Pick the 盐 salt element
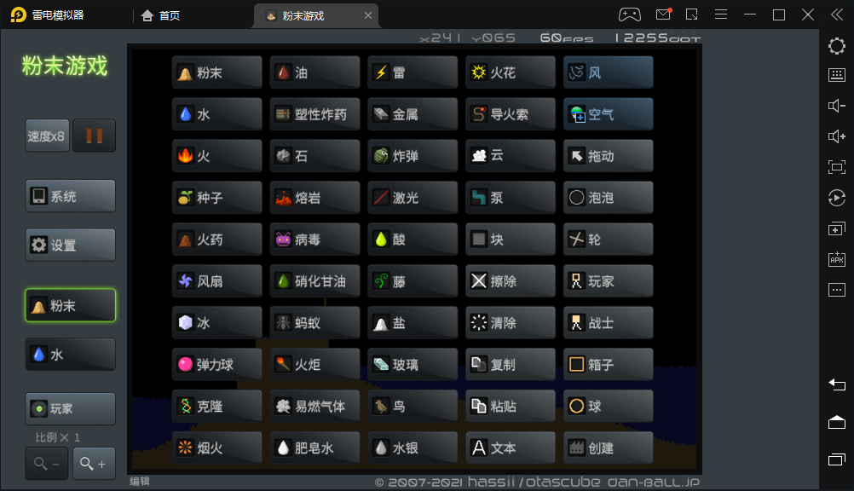The height and width of the screenshot is (491, 854). click(413, 322)
